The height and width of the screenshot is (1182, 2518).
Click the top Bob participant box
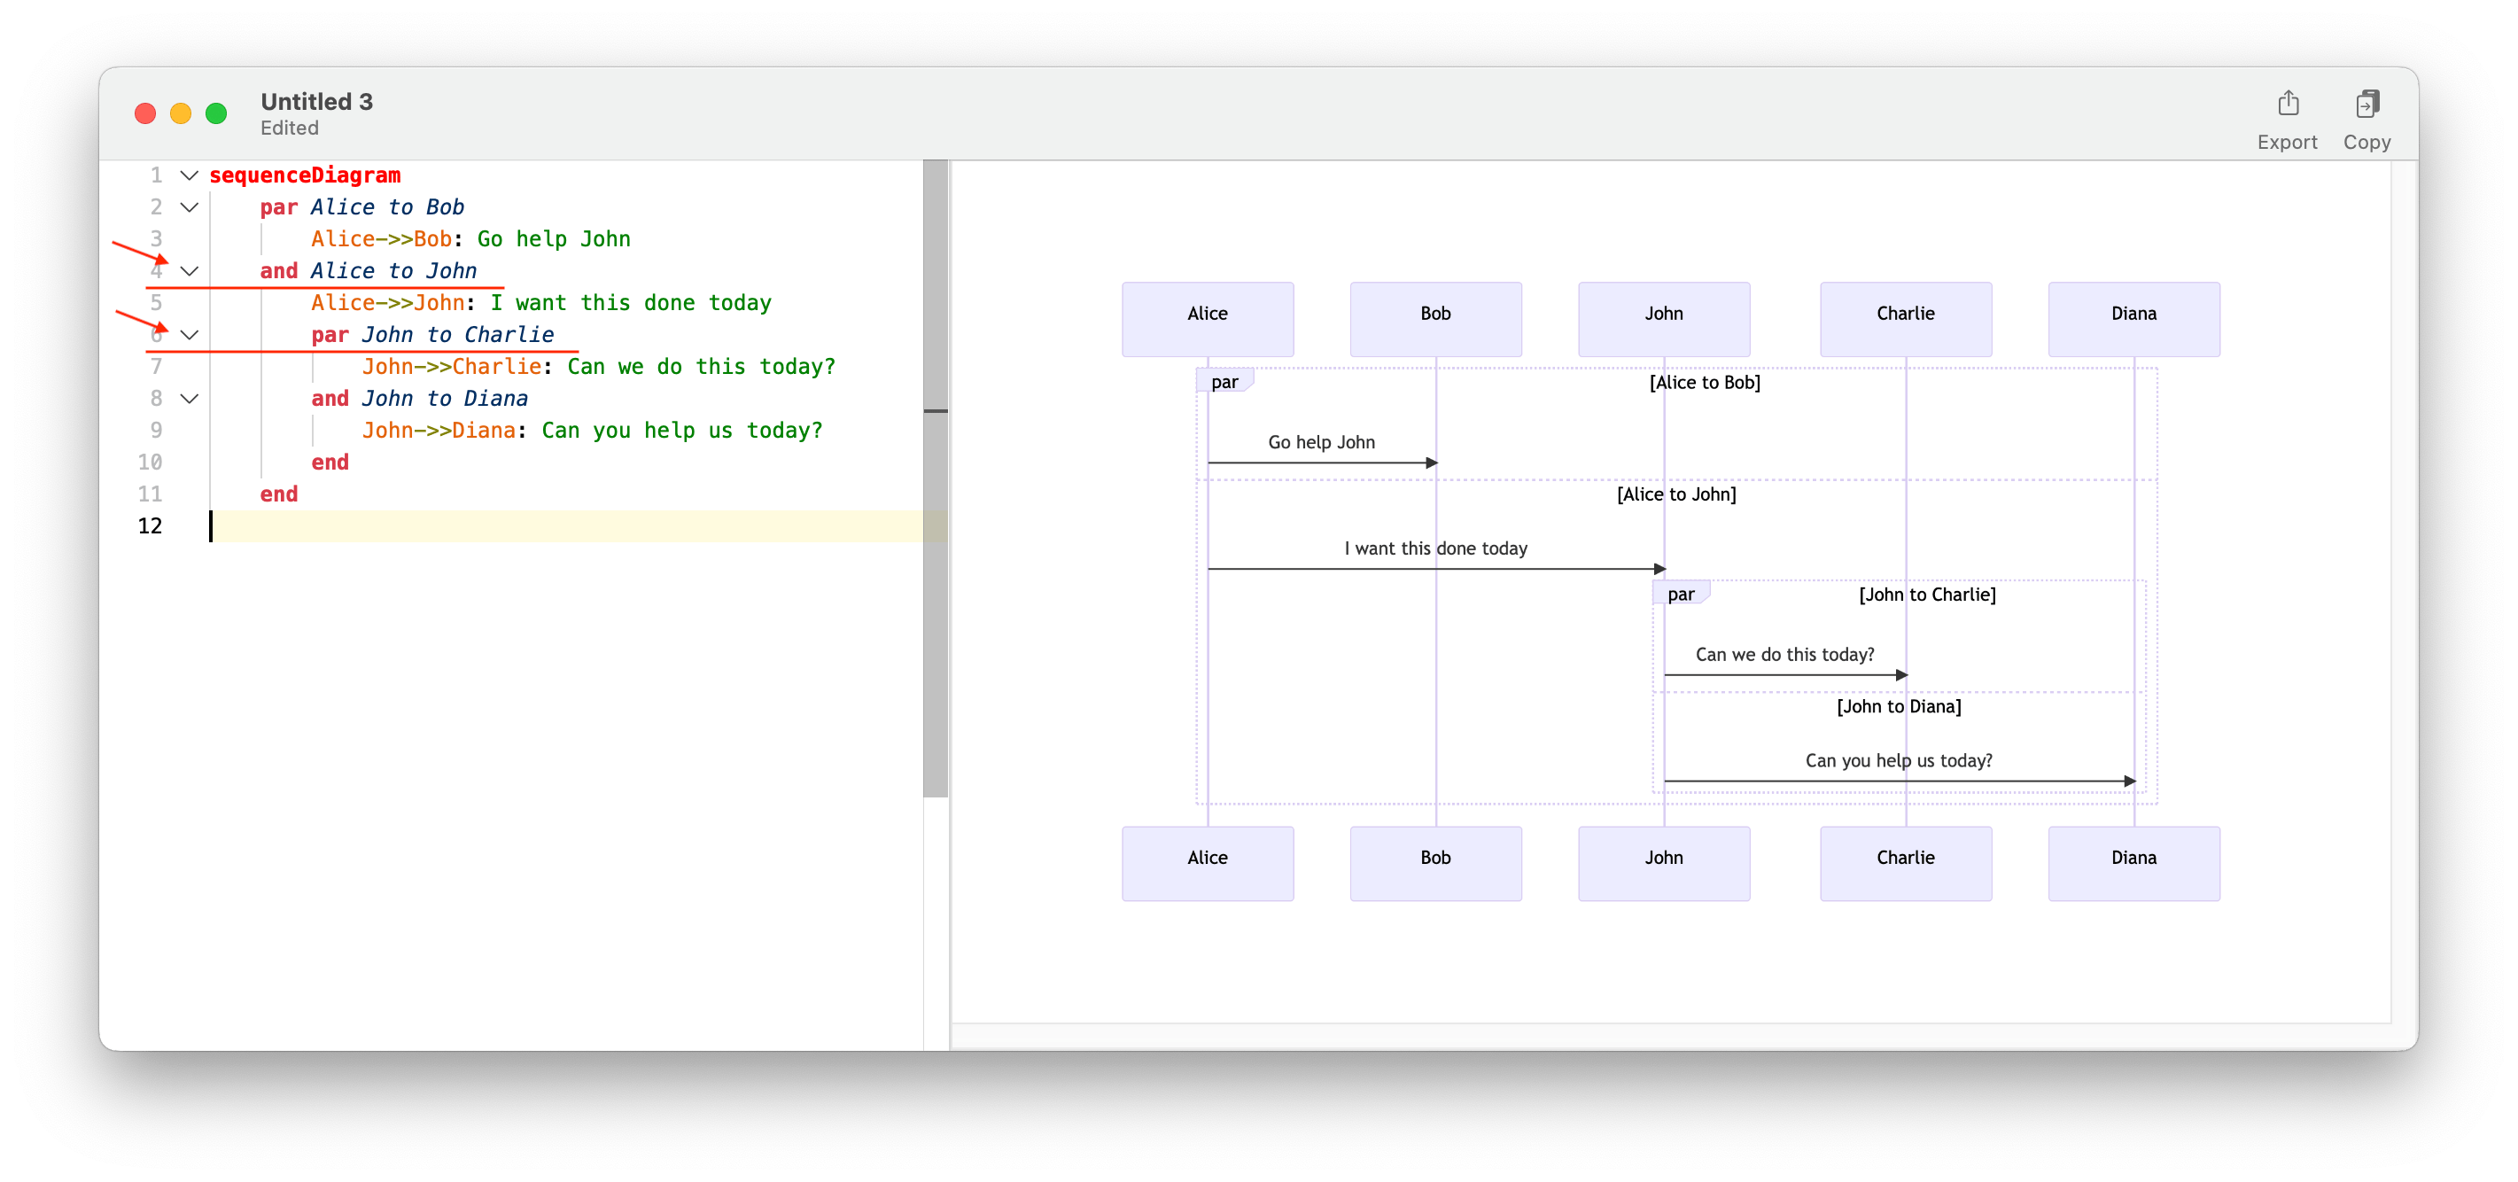pyautogui.click(x=1435, y=319)
